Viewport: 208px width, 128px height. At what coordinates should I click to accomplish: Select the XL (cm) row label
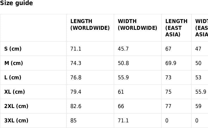click(x=15, y=92)
